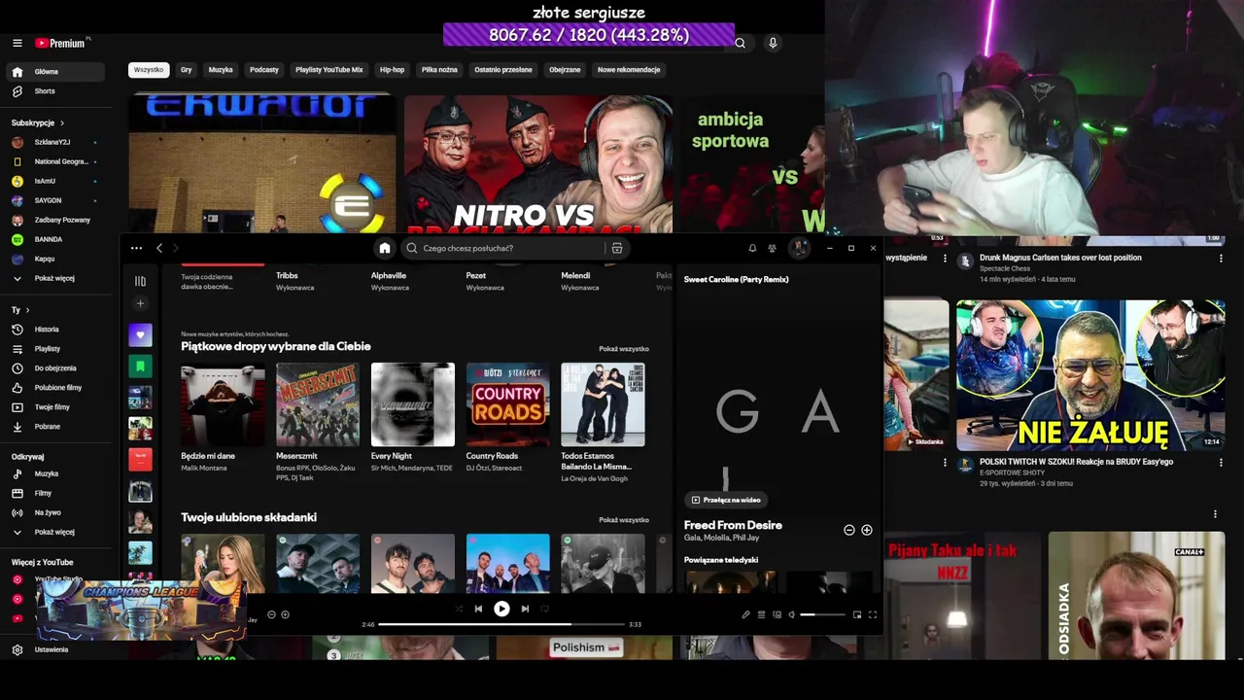This screenshot has width=1244, height=700.
Task: Go to Spotify Home via house icon
Action: coord(385,248)
